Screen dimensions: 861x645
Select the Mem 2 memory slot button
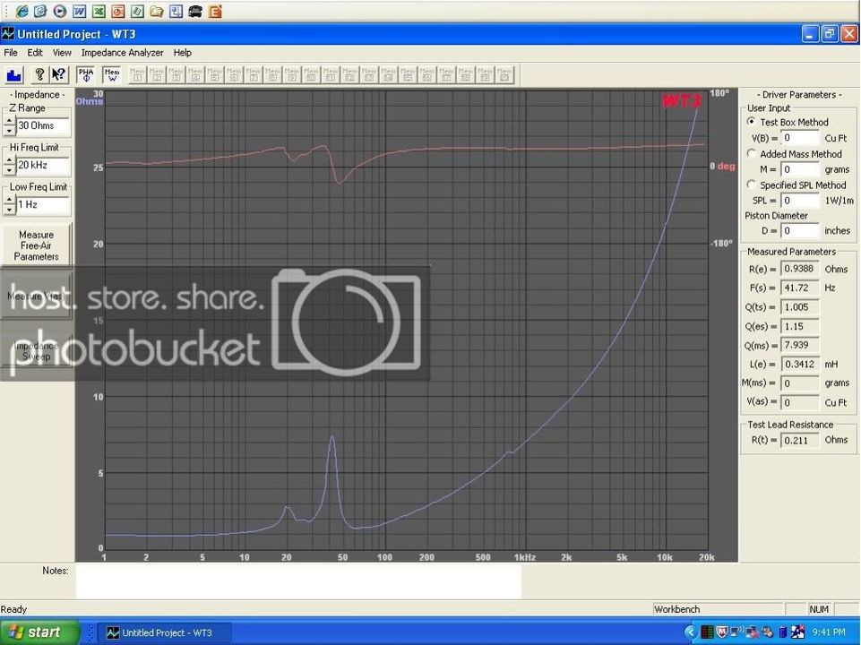coord(157,74)
